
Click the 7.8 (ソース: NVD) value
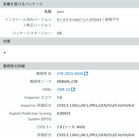pyautogui.click(x=71, y=127)
